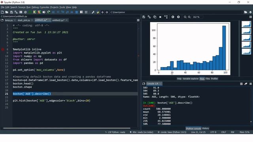Open the editor pane options hamburger menu
Viewport: 253px width, 142px height.
[x=138, y=20]
